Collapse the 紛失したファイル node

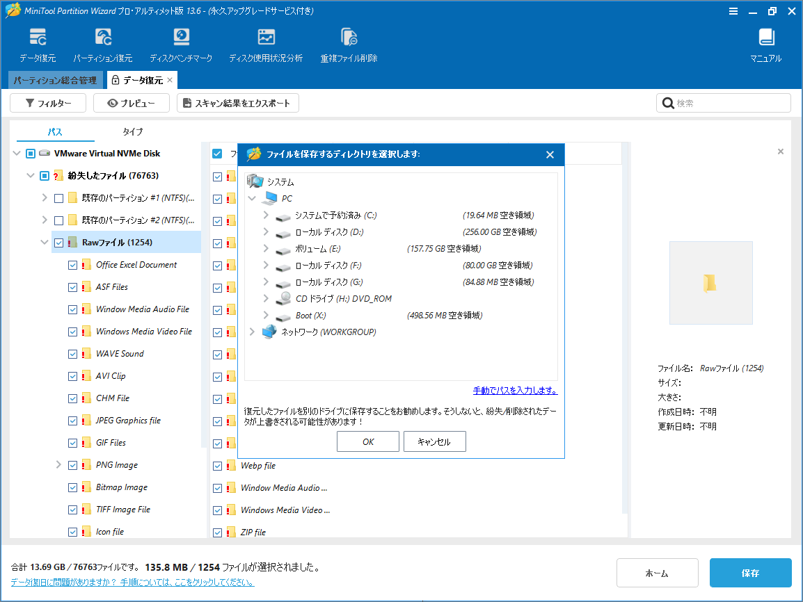[30, 175]
